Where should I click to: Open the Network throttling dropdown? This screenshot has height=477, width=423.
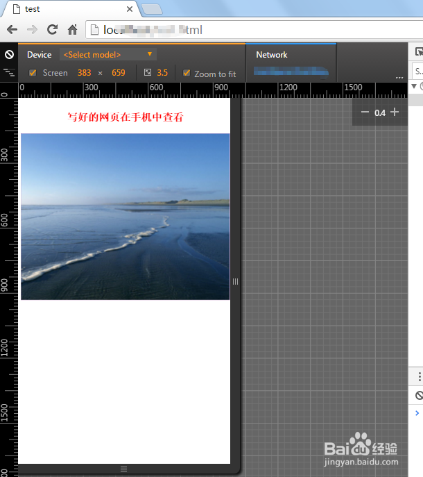click(x=291, y=72)
